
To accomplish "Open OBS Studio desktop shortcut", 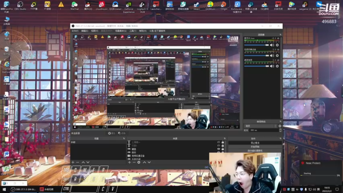I will pos(20,6).
